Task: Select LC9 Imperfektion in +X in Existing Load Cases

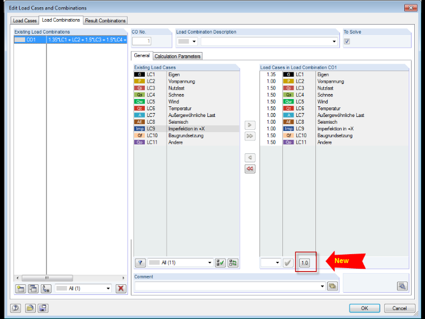Action: tap(186, 129)
